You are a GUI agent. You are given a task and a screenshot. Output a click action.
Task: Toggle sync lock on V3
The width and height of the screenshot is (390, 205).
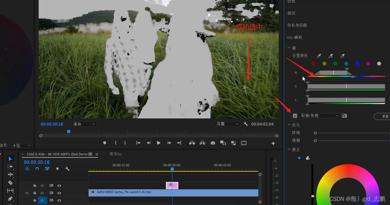tap(51, 186)
